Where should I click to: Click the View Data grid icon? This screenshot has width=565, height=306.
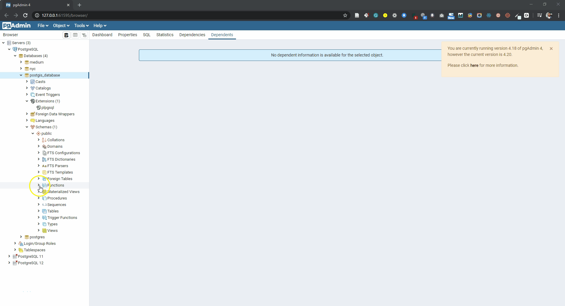(x=75, y=35)
